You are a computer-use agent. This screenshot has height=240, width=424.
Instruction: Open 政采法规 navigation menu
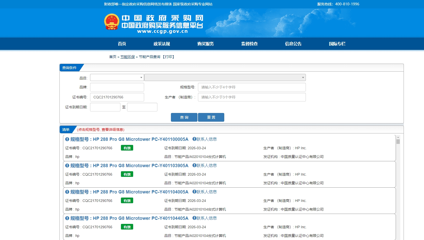(162, 44)
